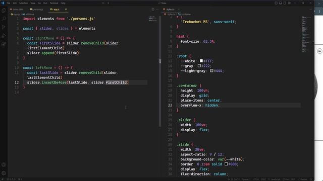This screenshot has width=323, height=181.
Task: Click line number 12 in app.js gutter
Action: tap(17, 82)
